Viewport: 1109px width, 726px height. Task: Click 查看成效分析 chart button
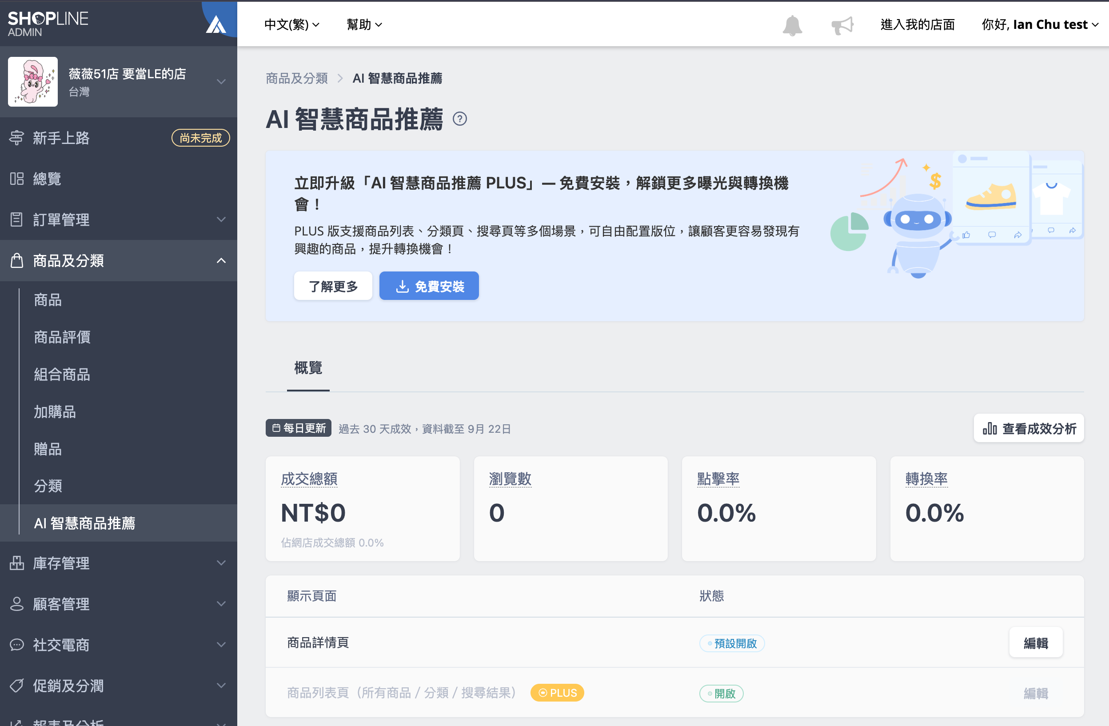coord(1029,428)
